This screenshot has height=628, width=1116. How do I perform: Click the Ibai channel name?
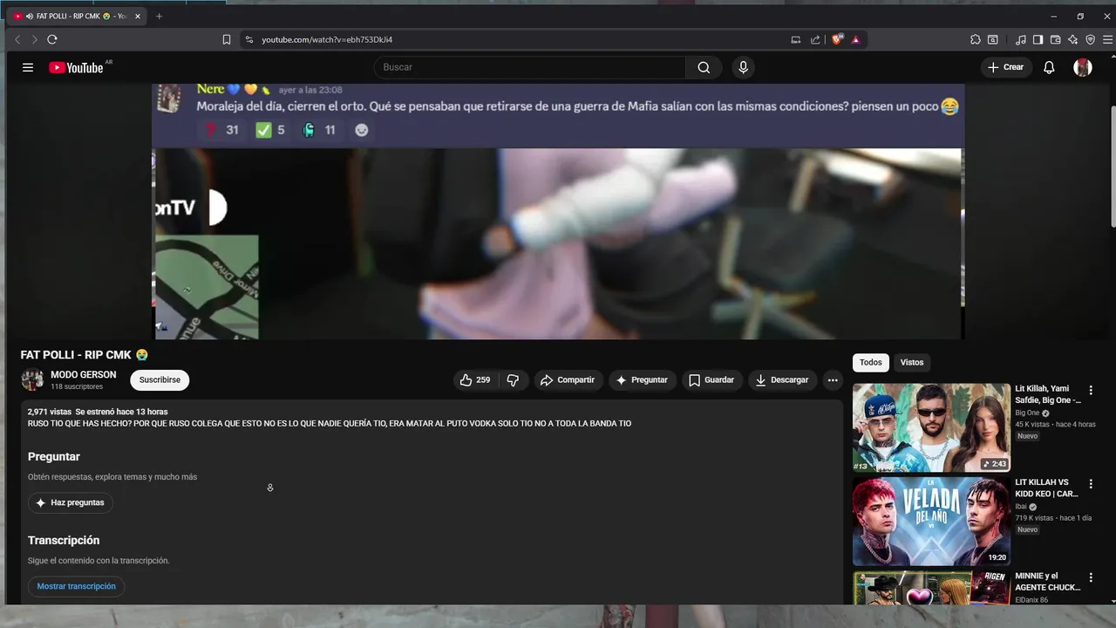[1021, 507]
